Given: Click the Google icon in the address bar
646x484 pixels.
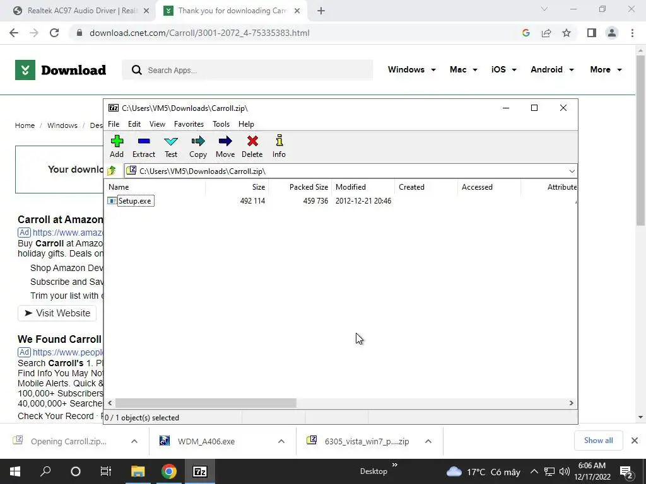Looking at the screenshot, I should 526,33.
